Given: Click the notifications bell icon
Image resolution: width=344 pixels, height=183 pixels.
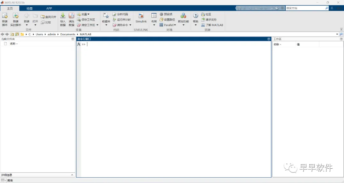Looking at the screenshot, I should (x=332, y=8).
